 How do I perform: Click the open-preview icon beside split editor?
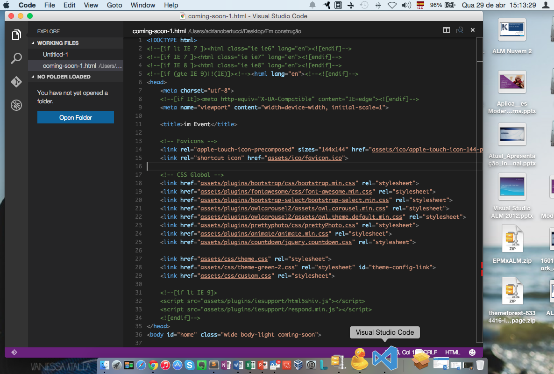[460, 30]
